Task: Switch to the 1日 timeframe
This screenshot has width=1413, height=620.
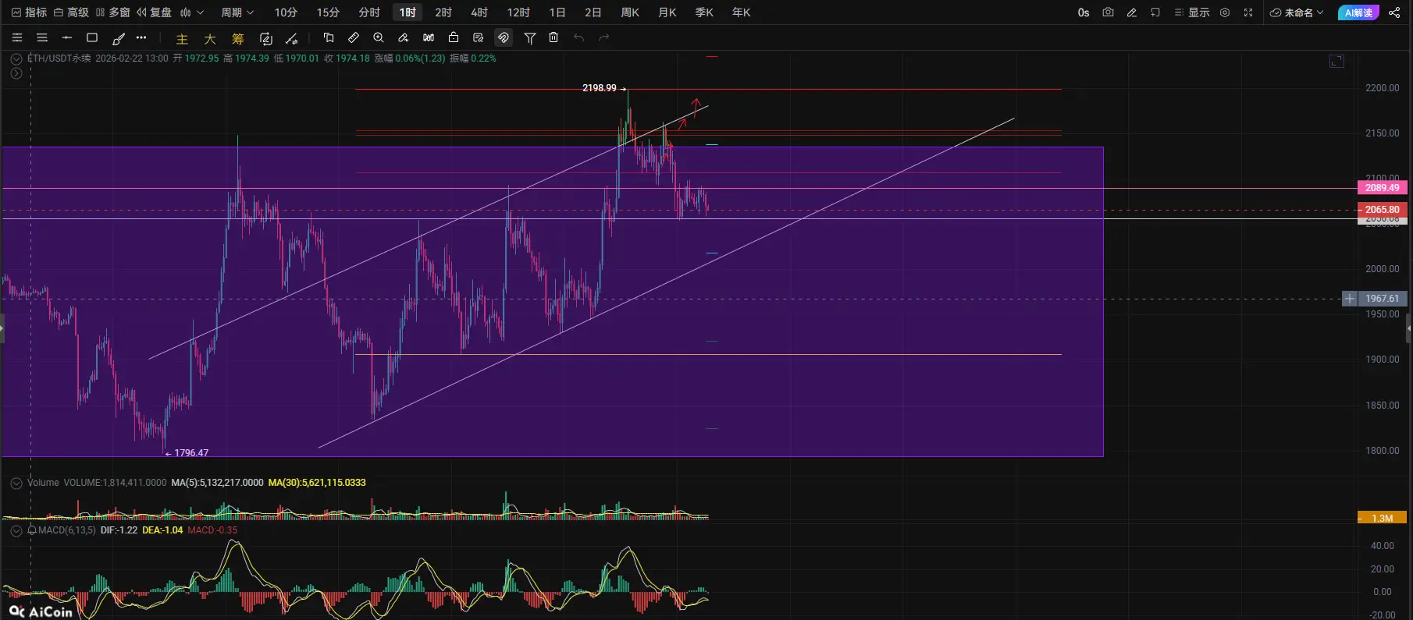Action: (557, 12)
